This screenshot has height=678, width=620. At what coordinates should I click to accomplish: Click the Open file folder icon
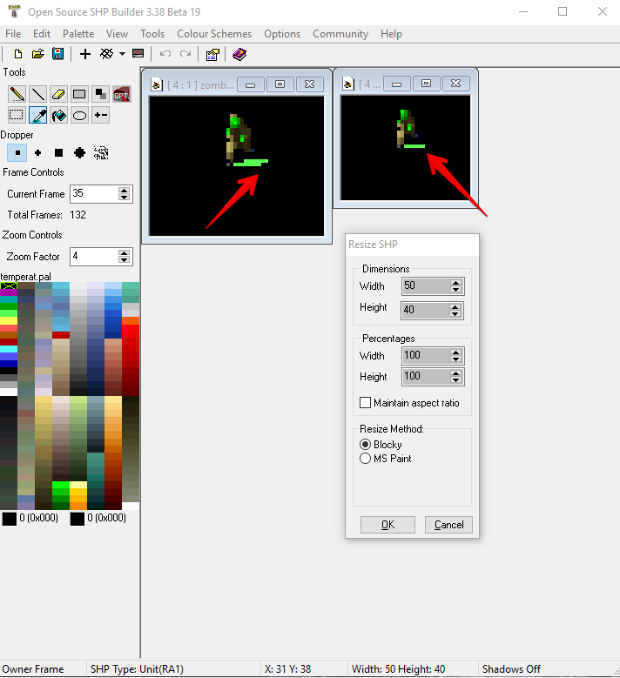[x=37, y=54]
